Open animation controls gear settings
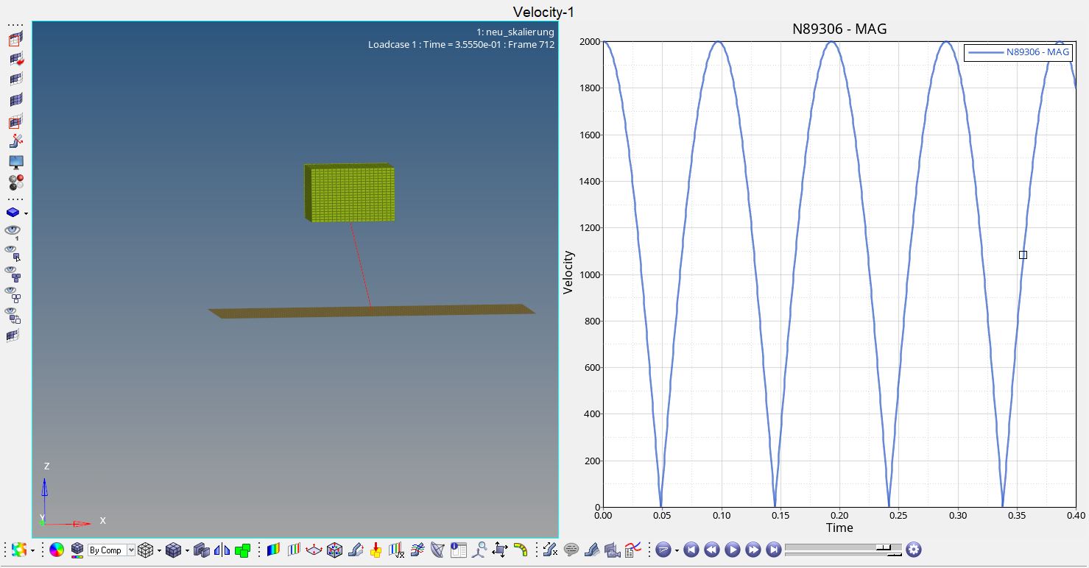Image resolution: width=1089 pixels, height=568 pixels. tap(914, 550)
